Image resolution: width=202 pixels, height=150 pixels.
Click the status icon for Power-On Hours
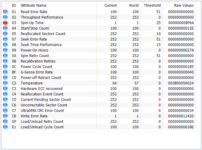5,50
